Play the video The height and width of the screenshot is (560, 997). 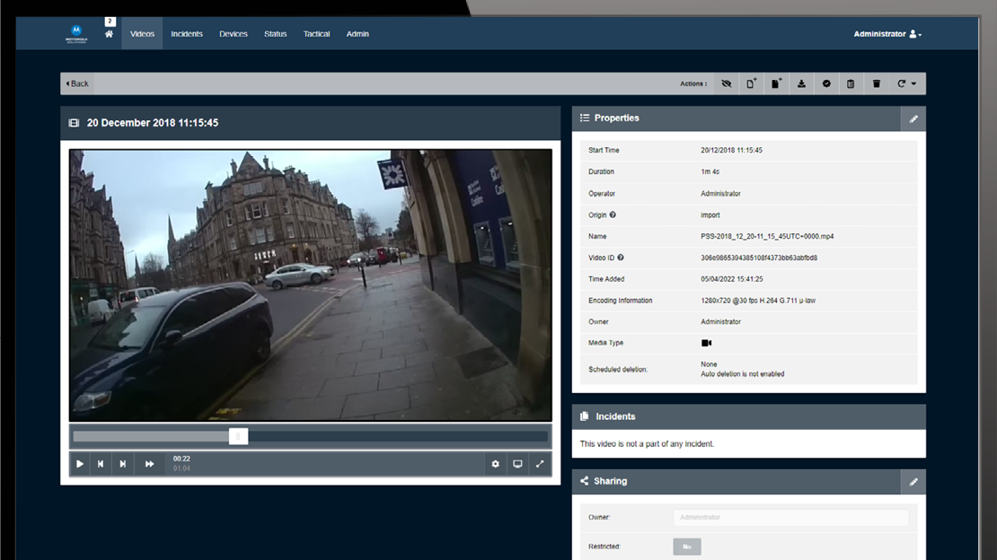click(80, 464)
